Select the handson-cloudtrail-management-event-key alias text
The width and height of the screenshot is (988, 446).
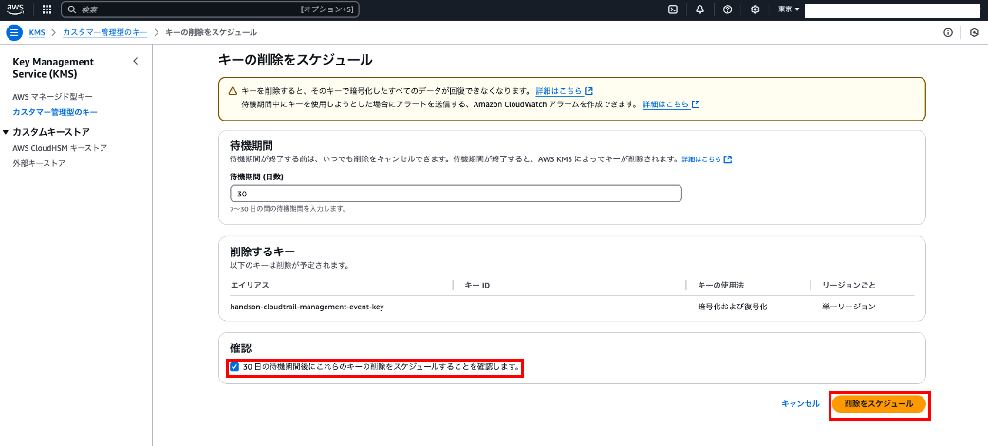coord(308,307)
